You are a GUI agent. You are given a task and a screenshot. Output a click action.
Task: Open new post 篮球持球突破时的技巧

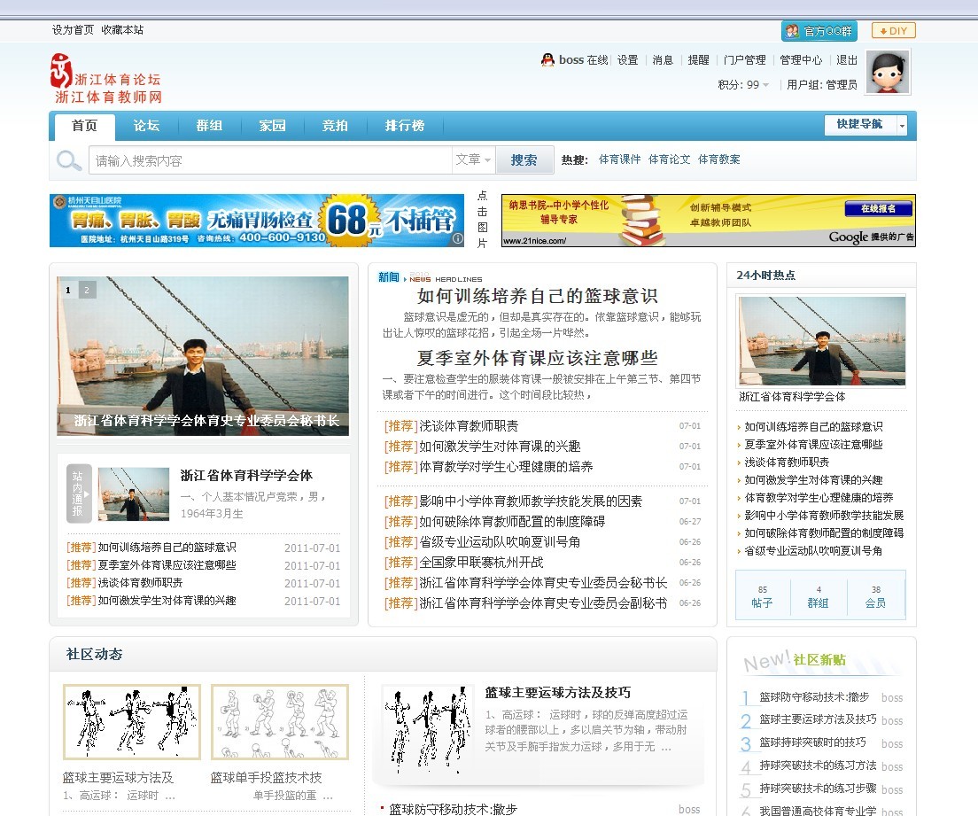[x=812, y=742]
